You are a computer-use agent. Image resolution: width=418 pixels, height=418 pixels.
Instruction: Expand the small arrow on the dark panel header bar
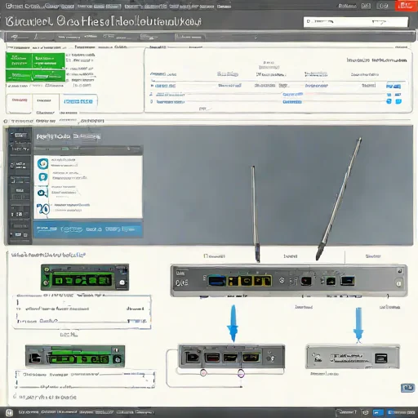pyautogui.click(x=129, y=149)
